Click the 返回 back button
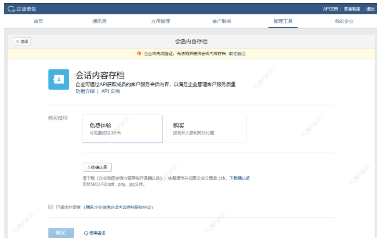The width and height of the screenshot is (380, 243). 22,41
